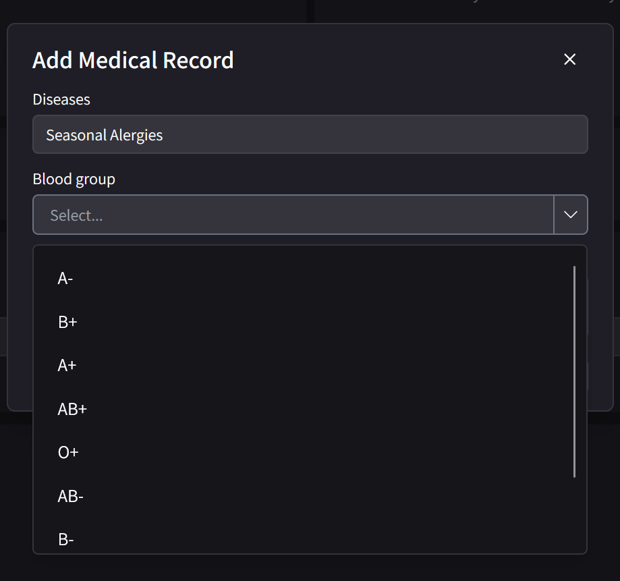The image size is (620, 581).
Task: Select AB- from the dropdown list
Action: 70,496
